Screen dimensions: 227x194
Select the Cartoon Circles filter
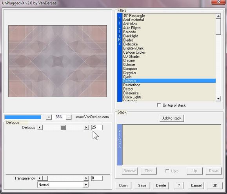(169, 52)
